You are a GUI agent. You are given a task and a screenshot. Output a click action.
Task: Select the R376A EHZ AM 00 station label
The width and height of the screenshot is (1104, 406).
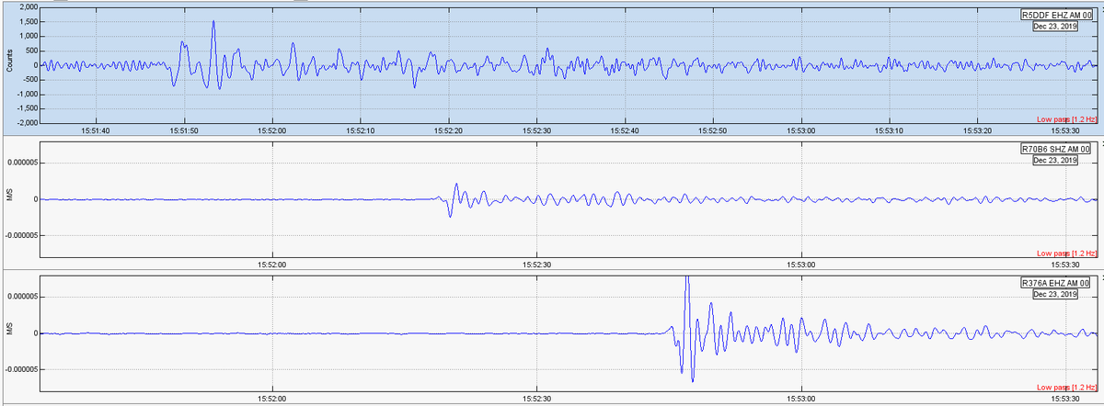coord(1055,284)
